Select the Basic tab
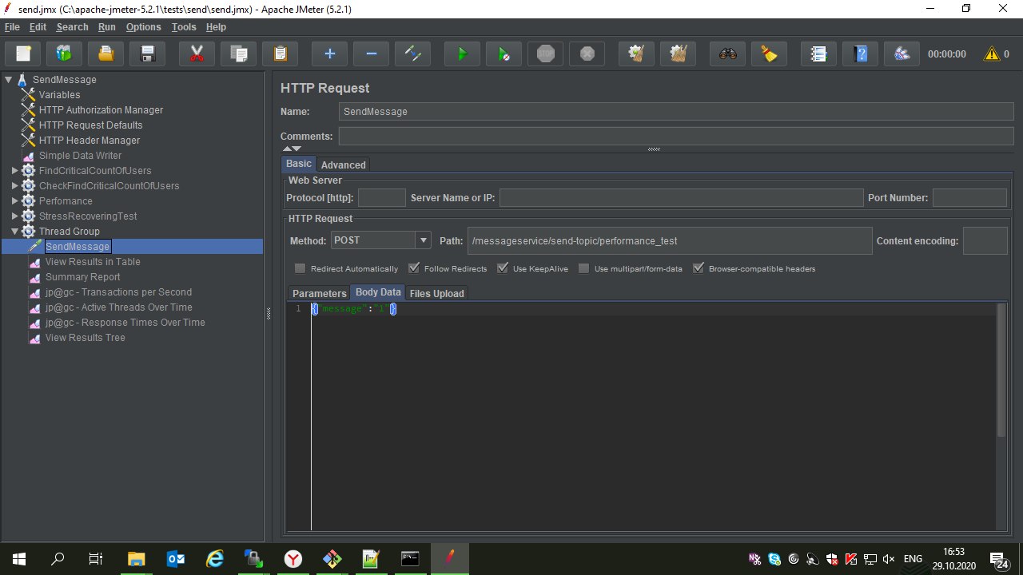Image resolution: width=1023 pixels, height=575 pixels. coord(299,164)
